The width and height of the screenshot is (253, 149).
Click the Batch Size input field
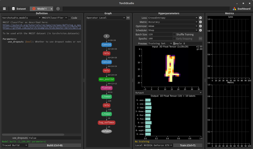click(x=159, y=34)
